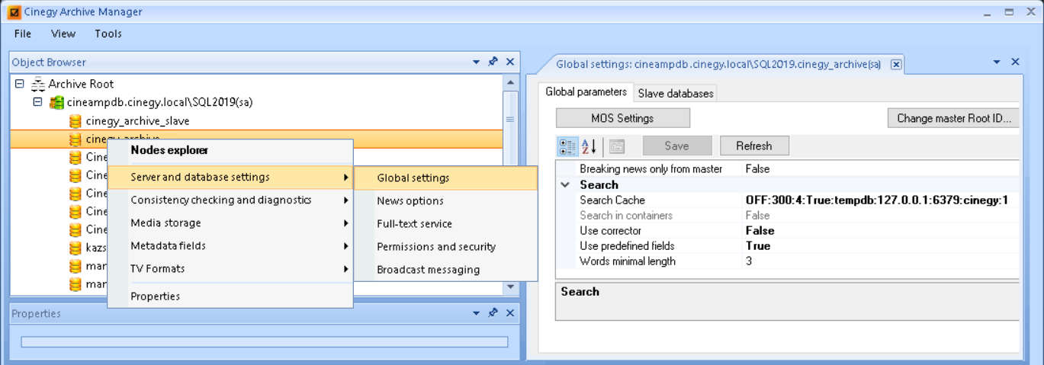
Task: Click the Save button
Action: [677, 146]
